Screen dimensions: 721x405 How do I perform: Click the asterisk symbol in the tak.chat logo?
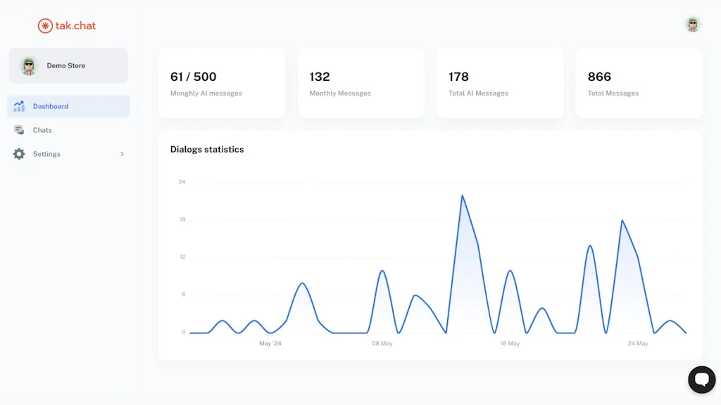pyautogui.click(x=45, y=25)
